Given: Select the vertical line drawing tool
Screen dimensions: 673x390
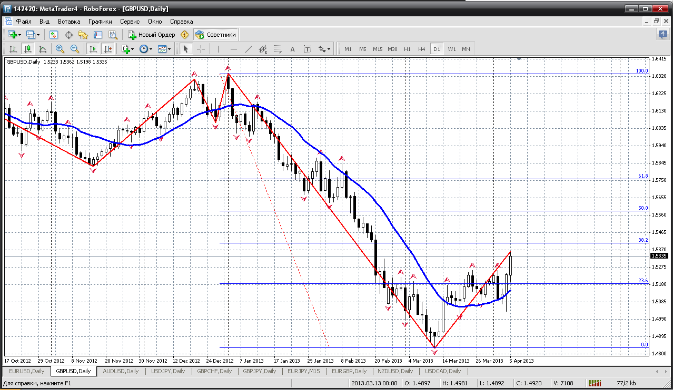Looking at the screenshot, I should coord(219,49).
